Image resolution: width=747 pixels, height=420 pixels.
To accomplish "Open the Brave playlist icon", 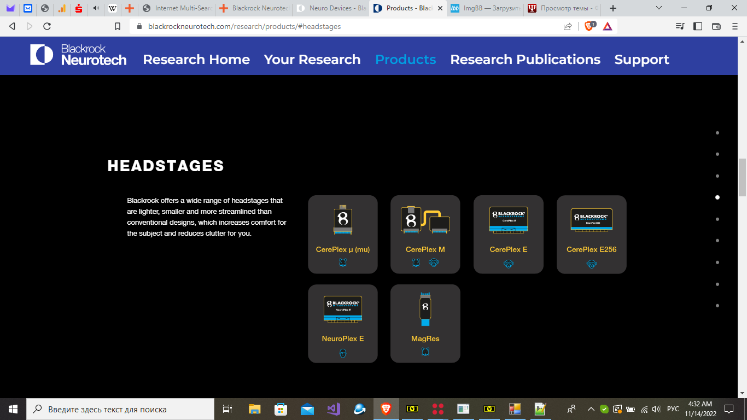I will pos(680,26).
